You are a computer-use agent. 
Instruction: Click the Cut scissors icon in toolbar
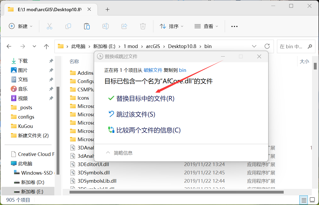(x=50, y=26)
